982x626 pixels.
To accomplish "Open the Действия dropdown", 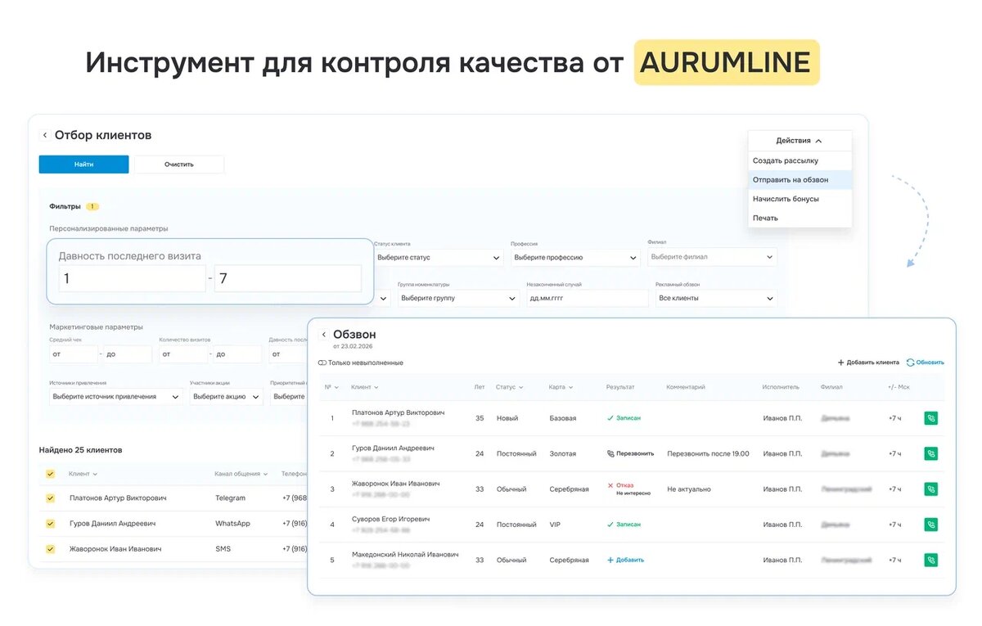I will pos(800,141).
